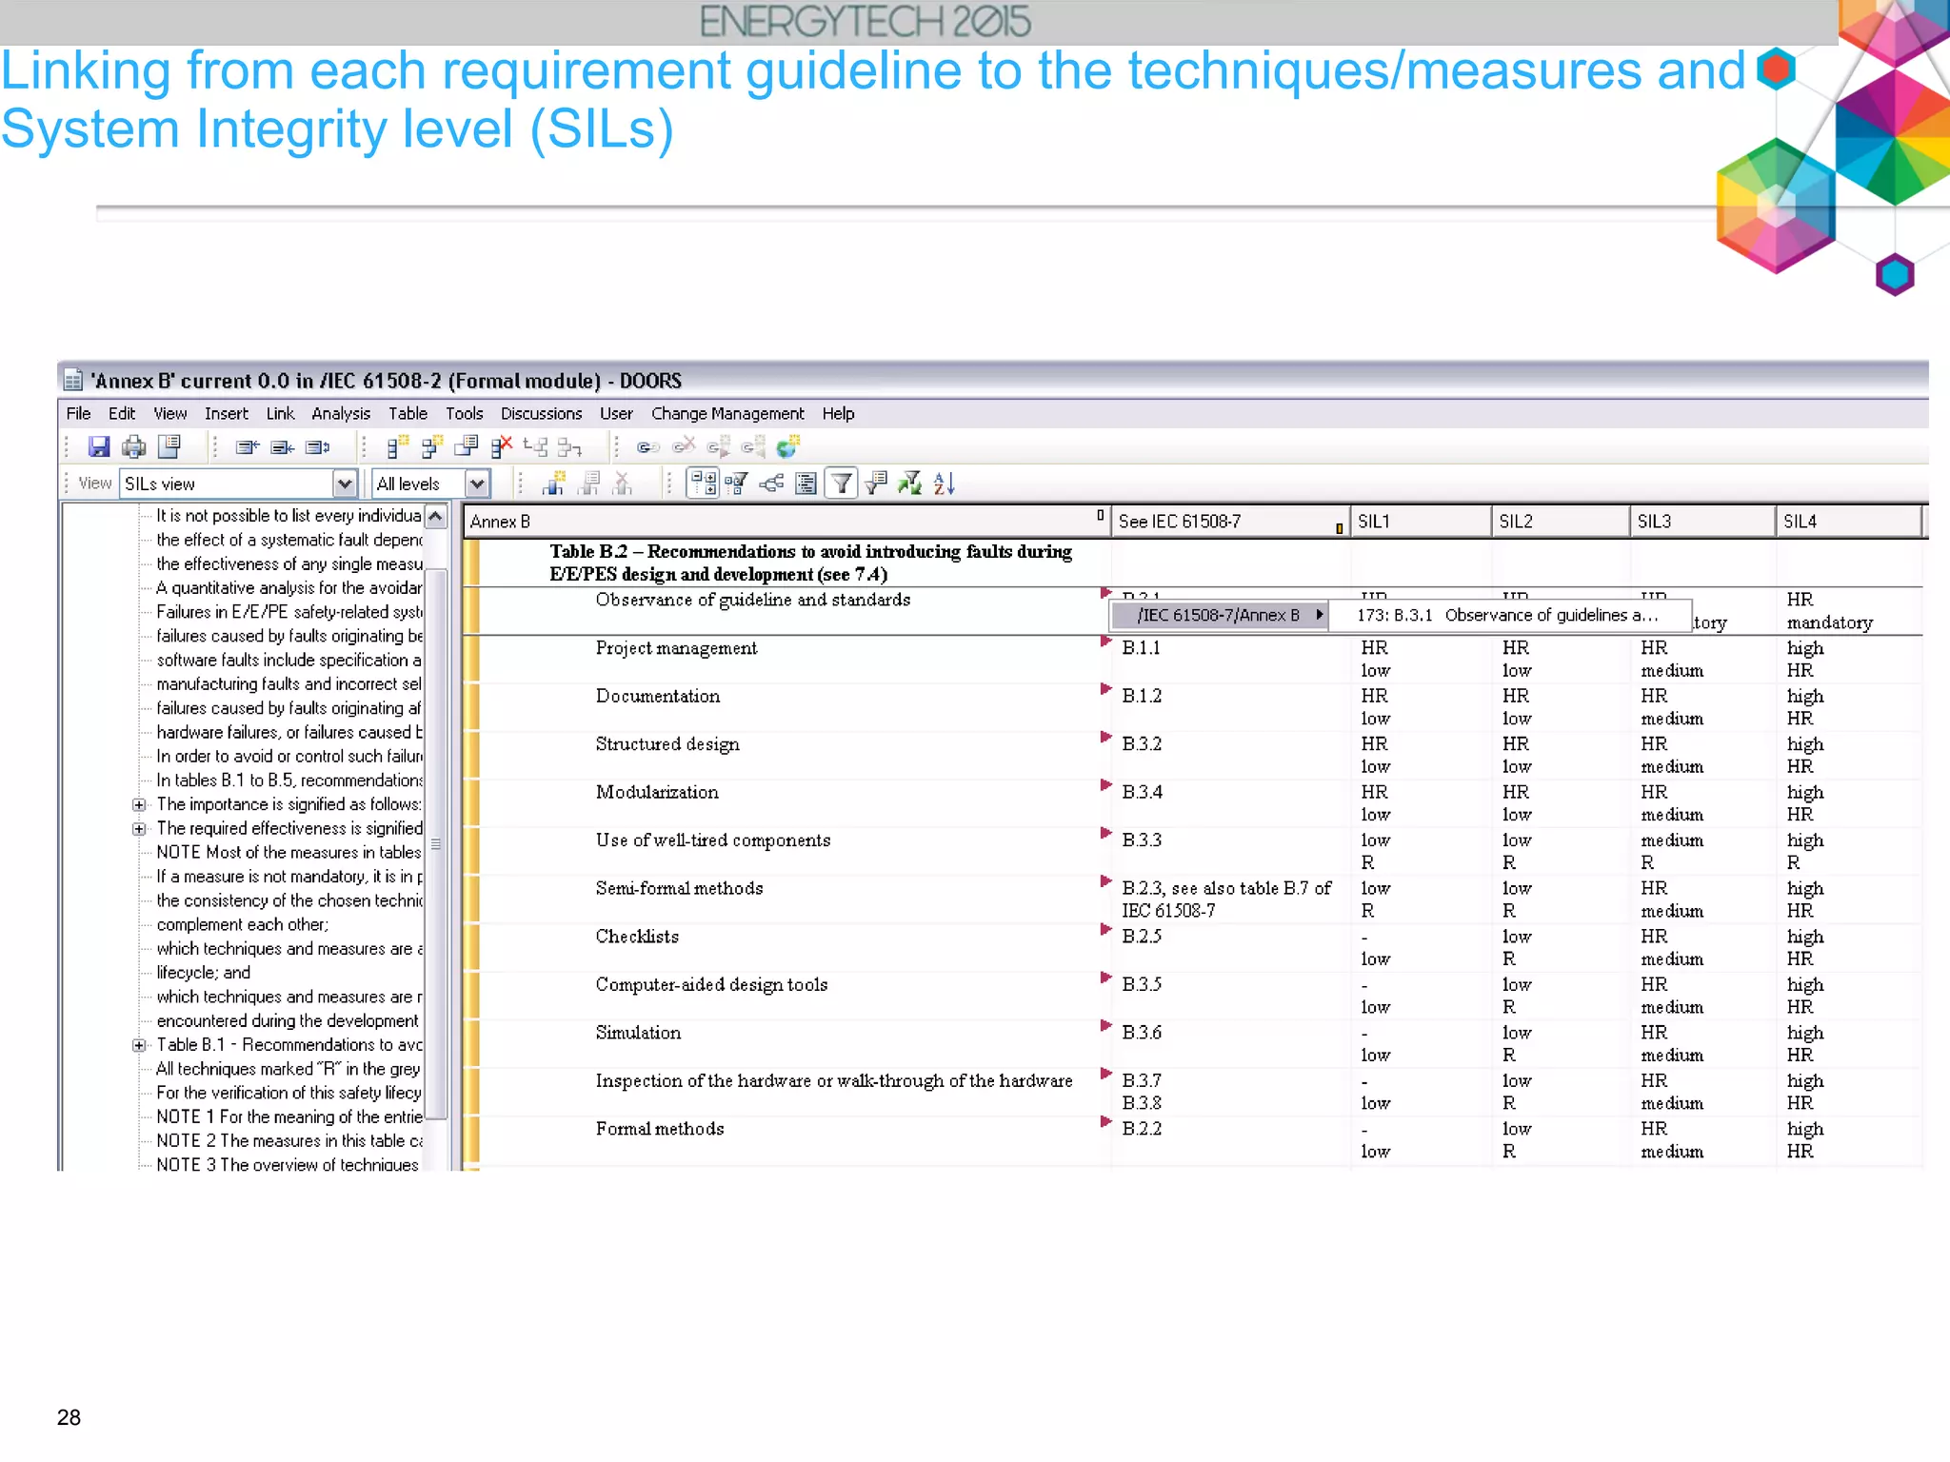Image resolution: width=1950 pixels, height=1462 pixels.
Task: Select 'In tables B.1 to B.5, recommendations' tree item
Action: point(289,780)
